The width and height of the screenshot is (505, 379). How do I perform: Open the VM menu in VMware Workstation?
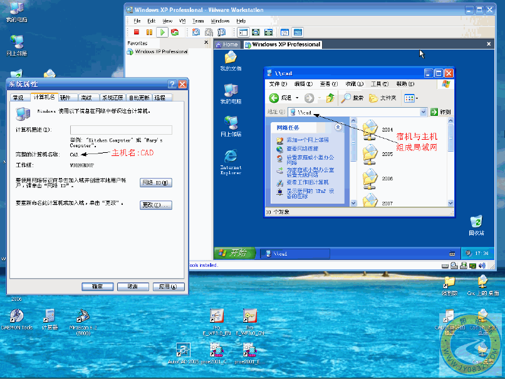click(182, 21)
